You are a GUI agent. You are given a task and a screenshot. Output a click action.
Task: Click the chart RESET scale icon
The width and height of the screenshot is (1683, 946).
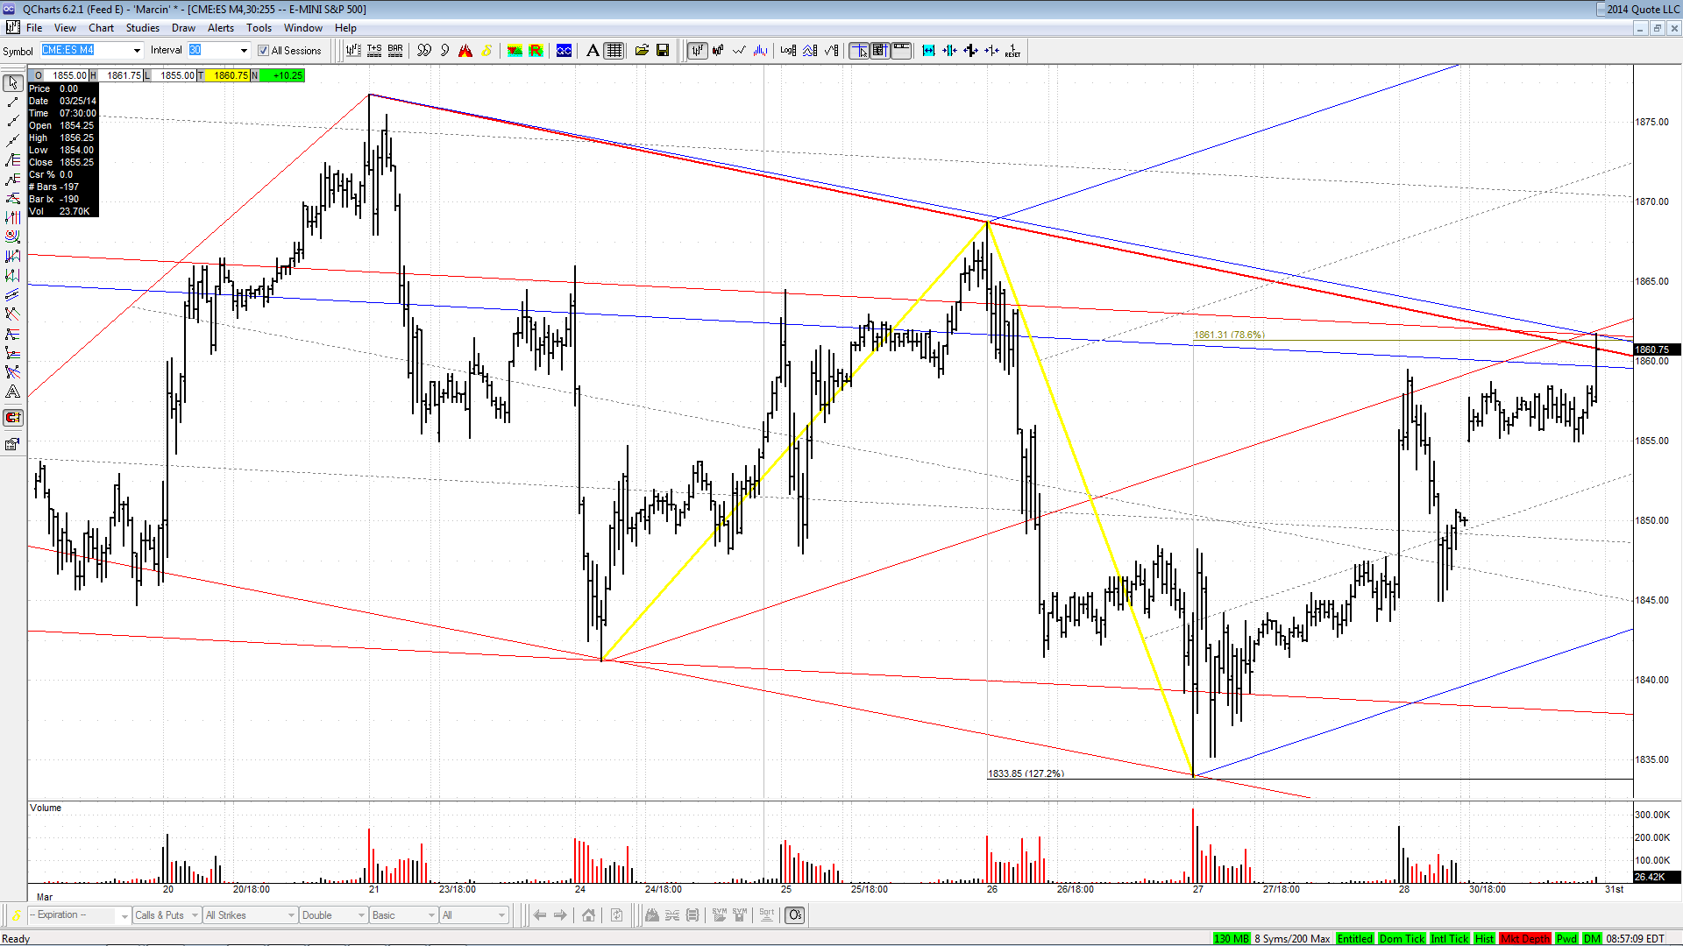1012,51
